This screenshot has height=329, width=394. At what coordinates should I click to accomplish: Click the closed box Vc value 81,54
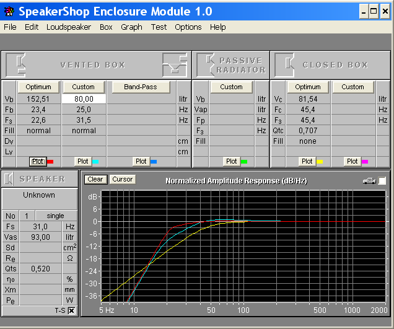pos(308,99)
